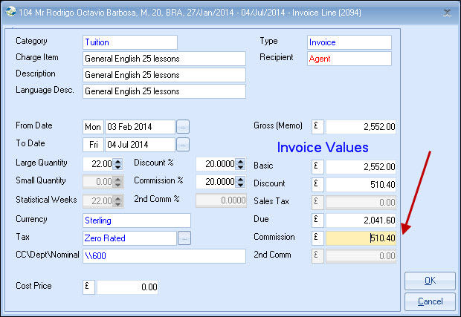
Task: Increase Discount % with up arrow
Action: pyautogui.click(x=240, y=161)
